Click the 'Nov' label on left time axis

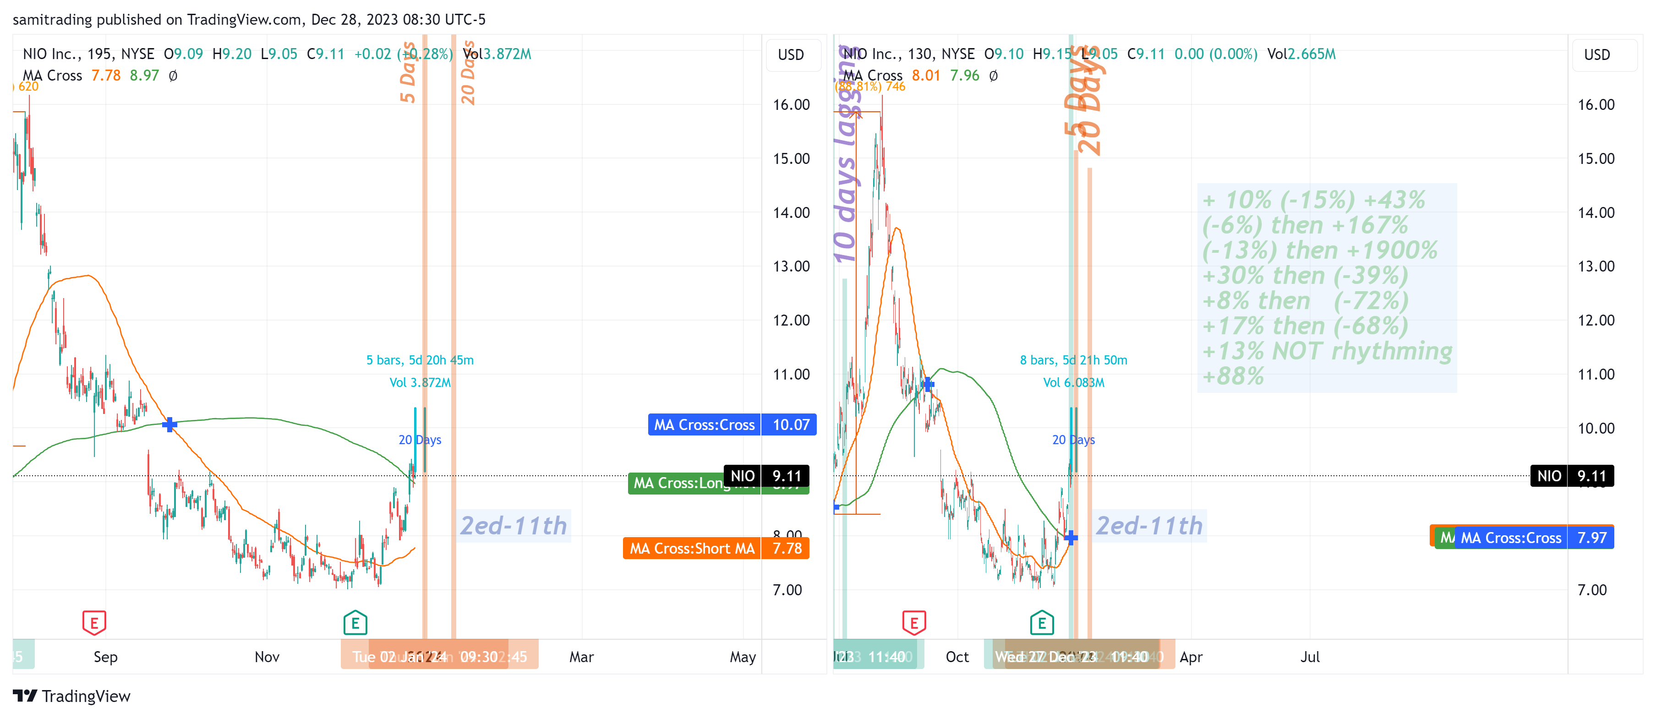pos(267,657)
